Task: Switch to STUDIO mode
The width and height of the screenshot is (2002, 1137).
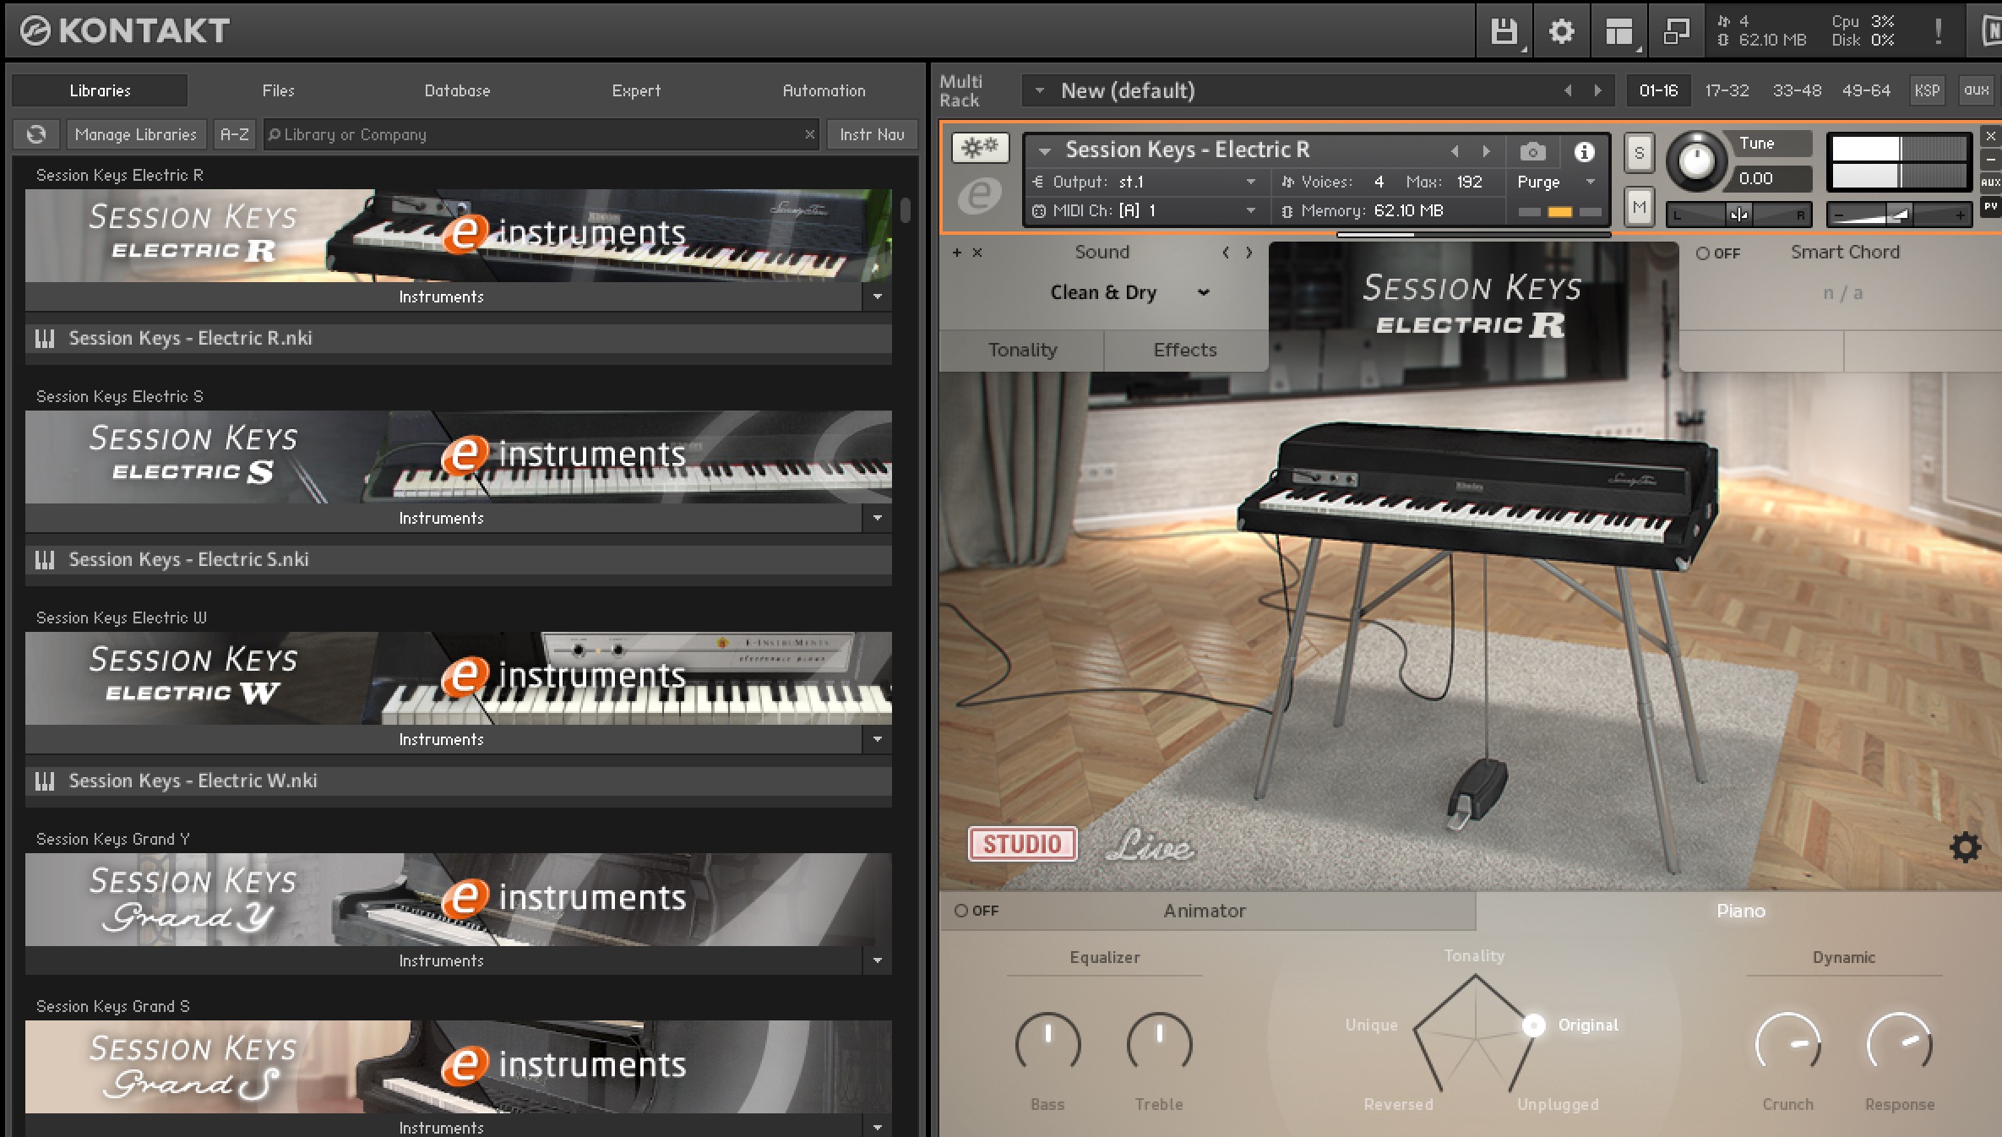Action: [1022, 844]
